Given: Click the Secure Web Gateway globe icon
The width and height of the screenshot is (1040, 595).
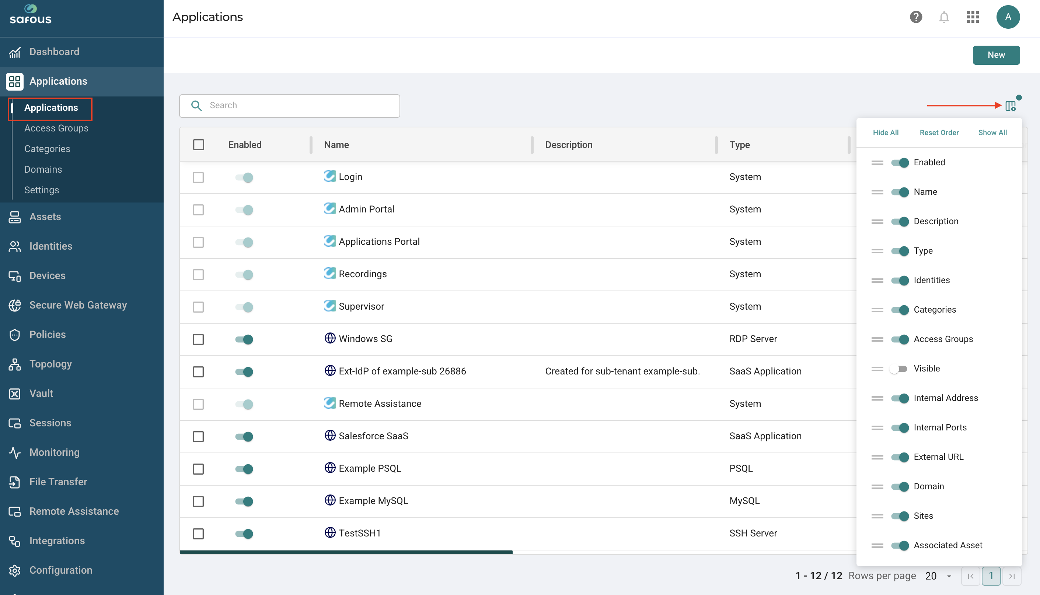Looking at the screenshot, I should click(15, 305).
